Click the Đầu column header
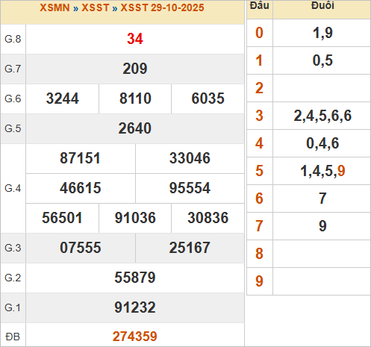 coord(260,5)
